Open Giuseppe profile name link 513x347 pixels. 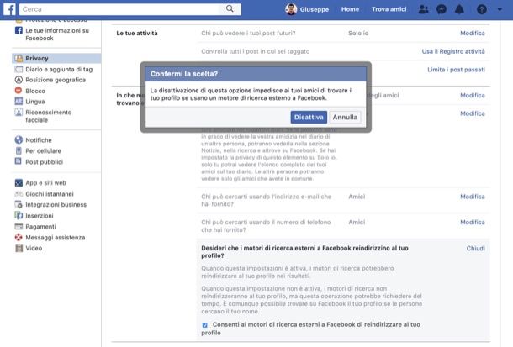315,9
